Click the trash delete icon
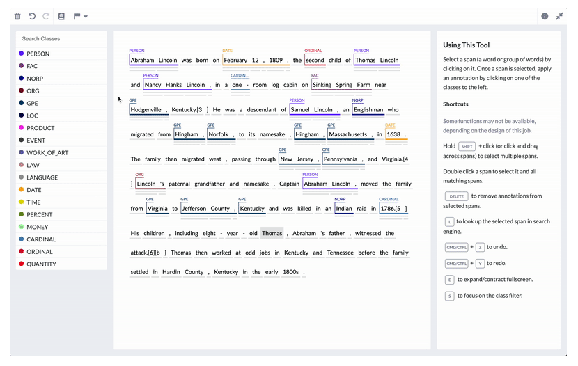The width and height of the screenshot is (578, 366). pyautogui.click(x=17, y=16)
